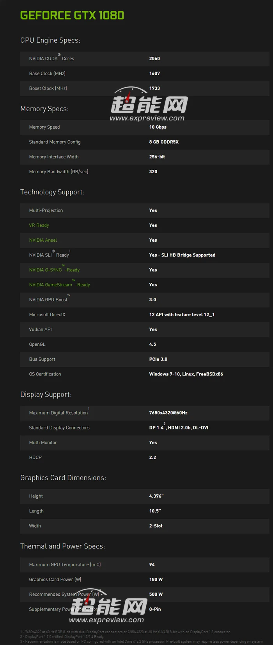Image resolution: width=273 pixels, height=645 pixels.
Task: Click the Vulkan API label
Action: tap(40, 329)
